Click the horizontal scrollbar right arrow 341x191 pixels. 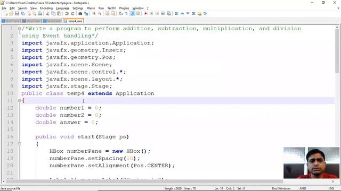click(x=333, y=181)
